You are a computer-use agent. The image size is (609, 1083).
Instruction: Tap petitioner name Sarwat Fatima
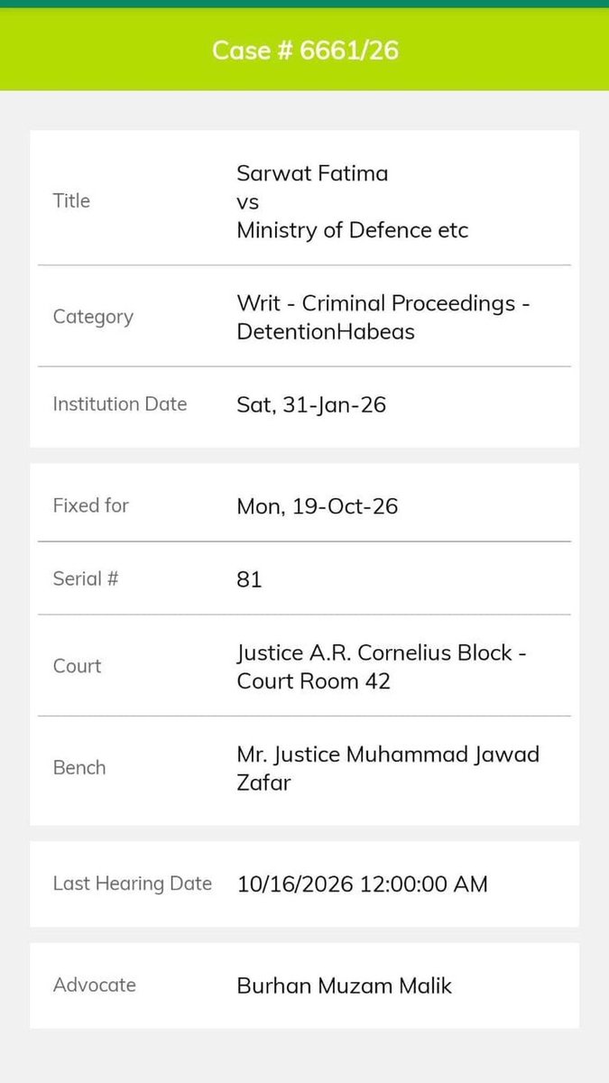click(x=312, y=172)
